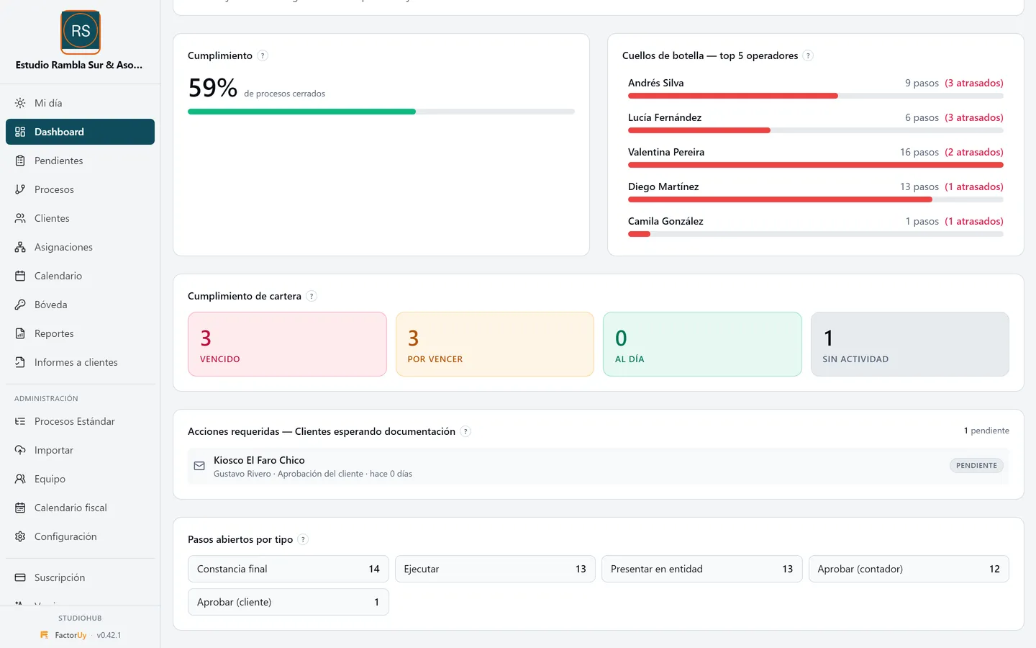Click the Suscripción card icon
The height and width of the screenshot is (648, 1036).
point(20,577)
